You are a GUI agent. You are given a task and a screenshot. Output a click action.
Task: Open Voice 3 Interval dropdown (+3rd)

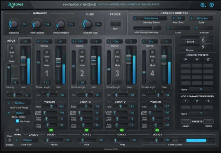115,41
